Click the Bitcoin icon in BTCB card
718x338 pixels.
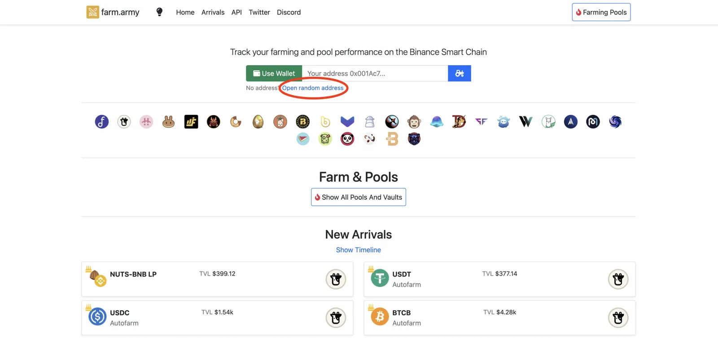coord(380,316)
